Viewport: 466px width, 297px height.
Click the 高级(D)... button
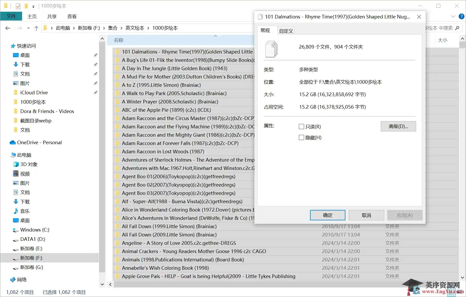(x=398, y=126)
